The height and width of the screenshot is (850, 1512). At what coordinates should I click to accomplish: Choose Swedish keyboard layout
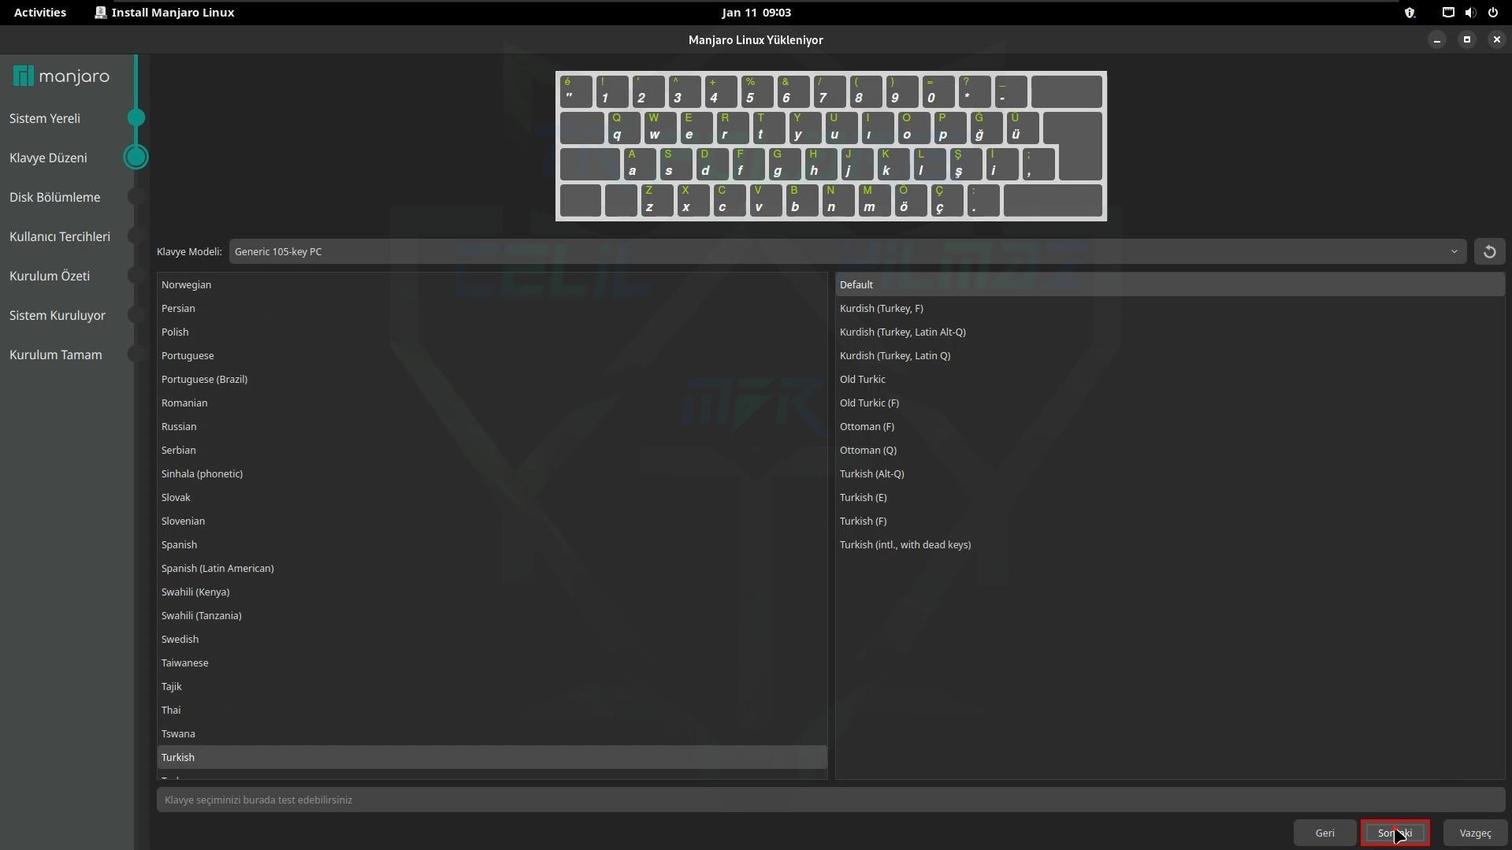point(492,639)
